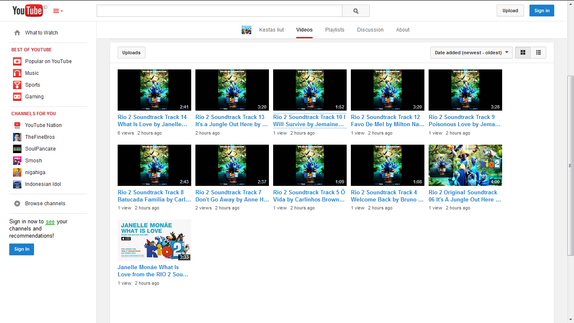Click the Uploads filter button

click(132, 53)
